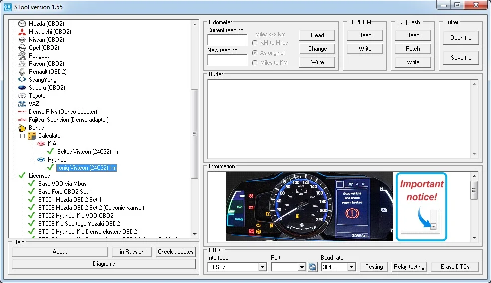Select the Miles to KM radio option
Screen dimensions: 491x283
coord(255,63)
